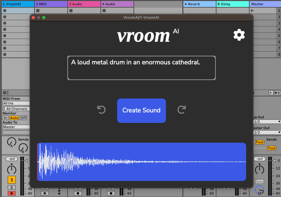Launch scene 1 in Master track
Image resolution: width=281 pixels, height=197 pixels.
point(252,10)
